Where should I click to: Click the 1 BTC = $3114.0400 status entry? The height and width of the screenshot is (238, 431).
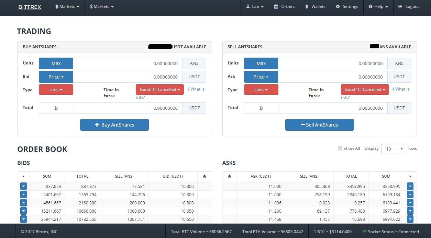tap(333, 231)
